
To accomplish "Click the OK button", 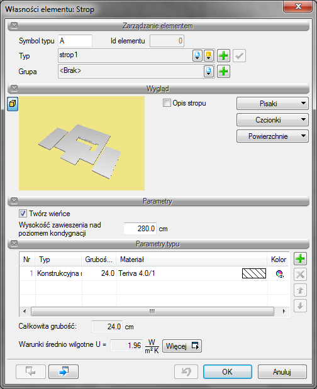I will click(x=228, y=371).
